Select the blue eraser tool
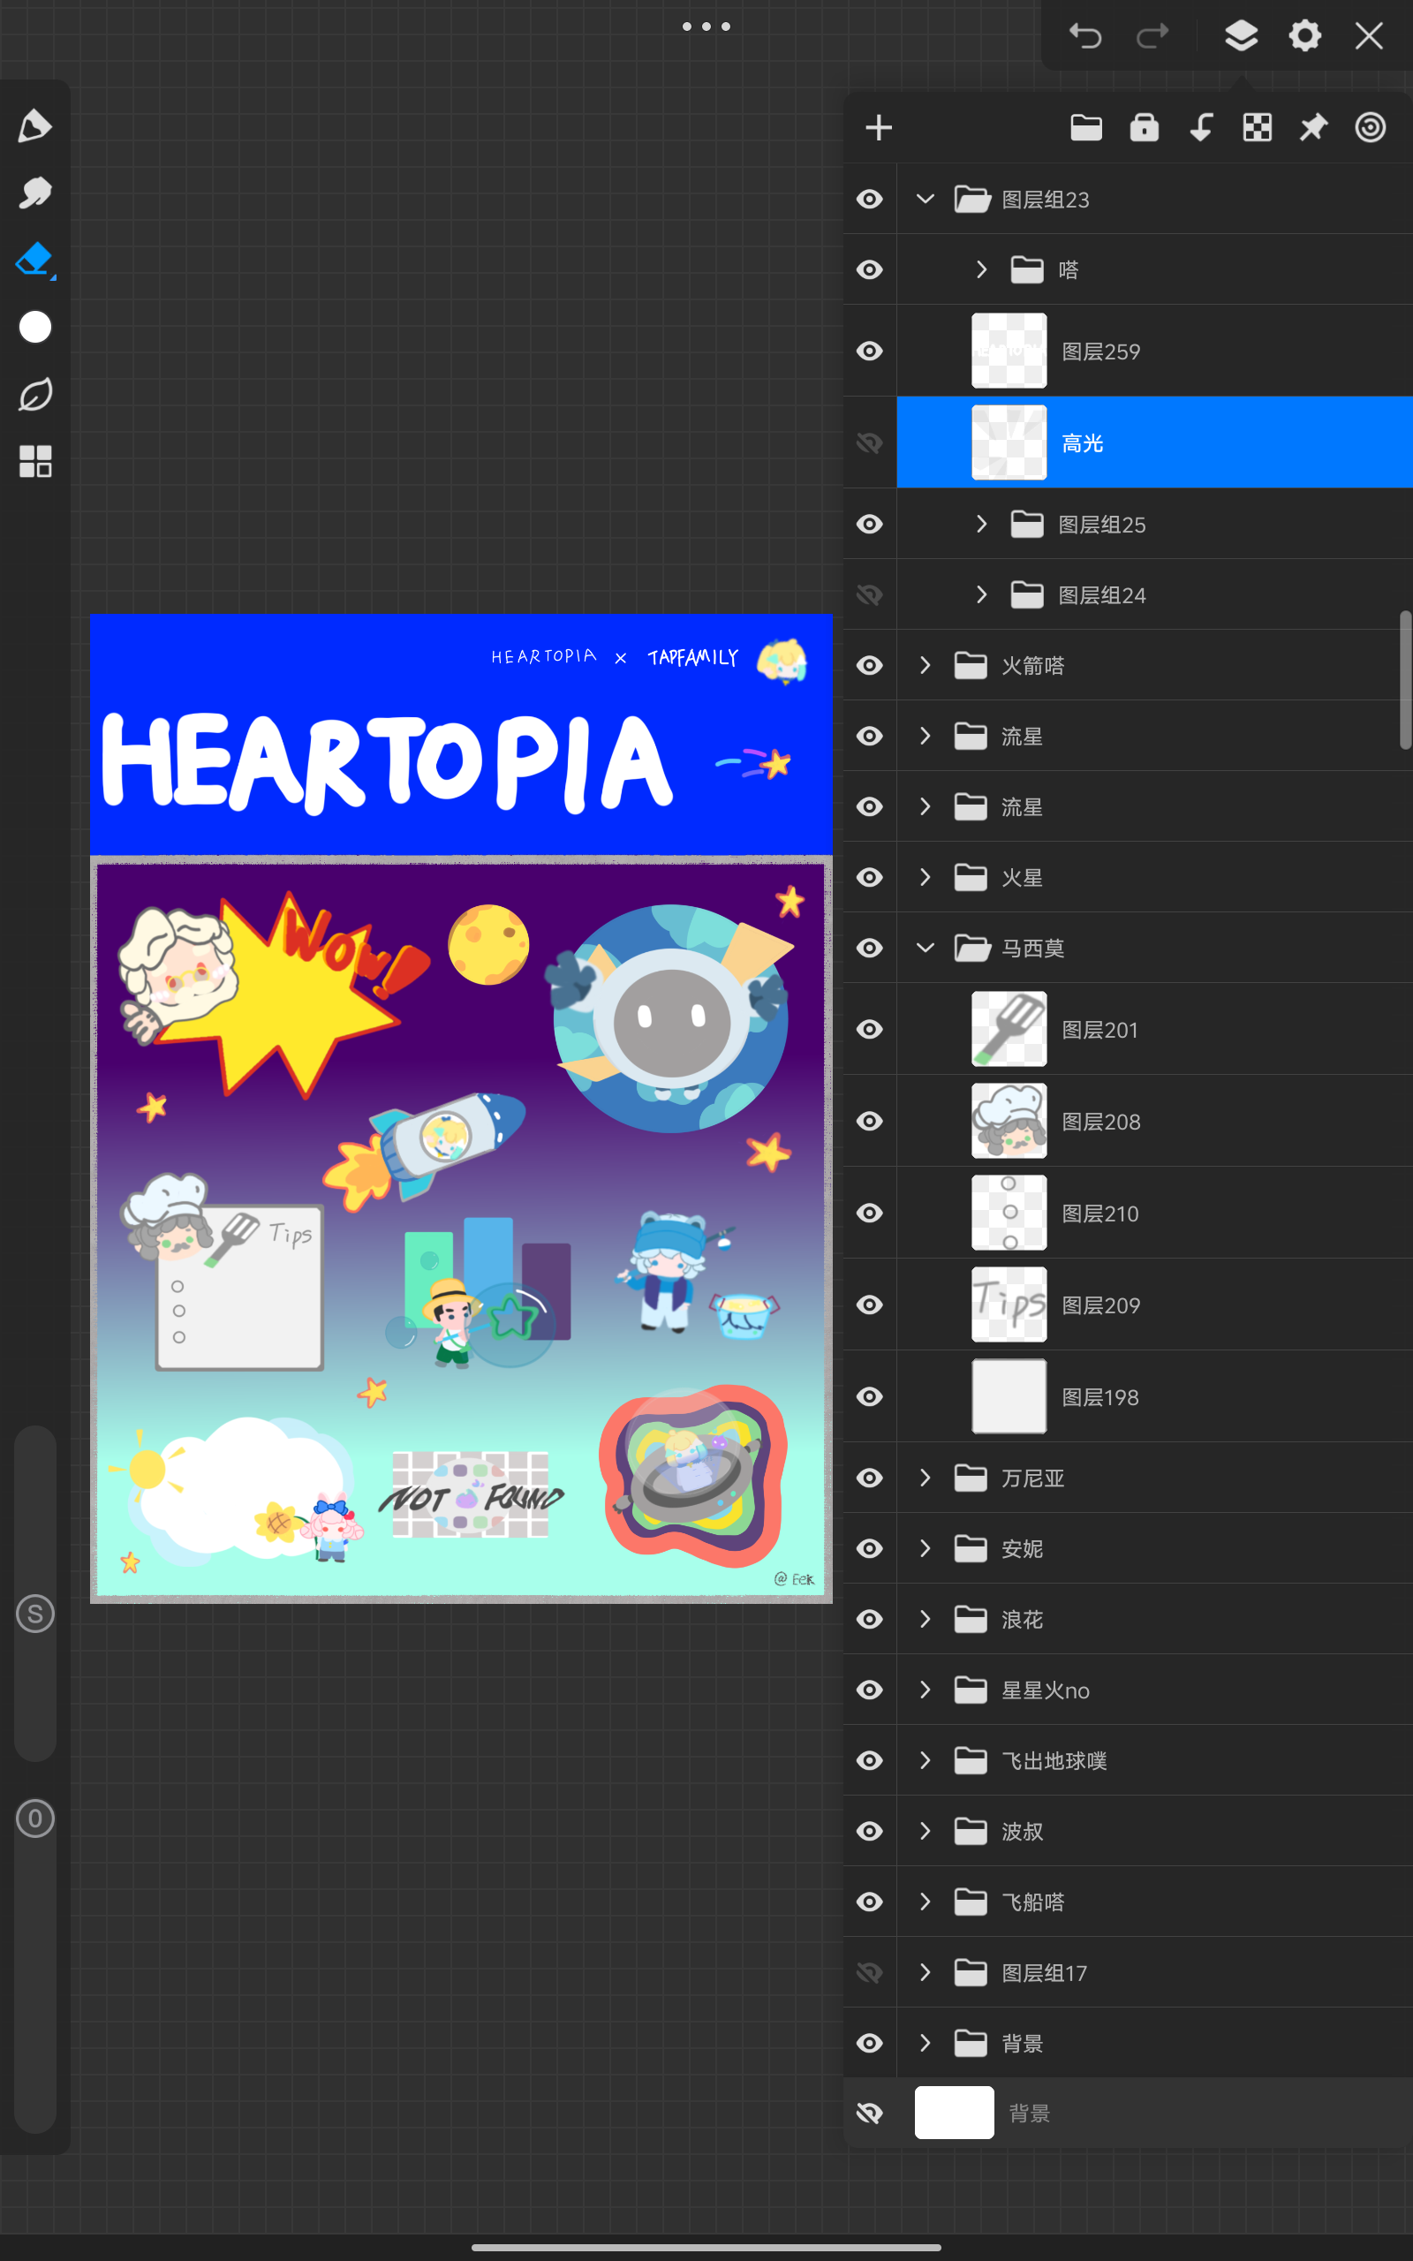This screenshot has width=1413, height=2261. 34,260
